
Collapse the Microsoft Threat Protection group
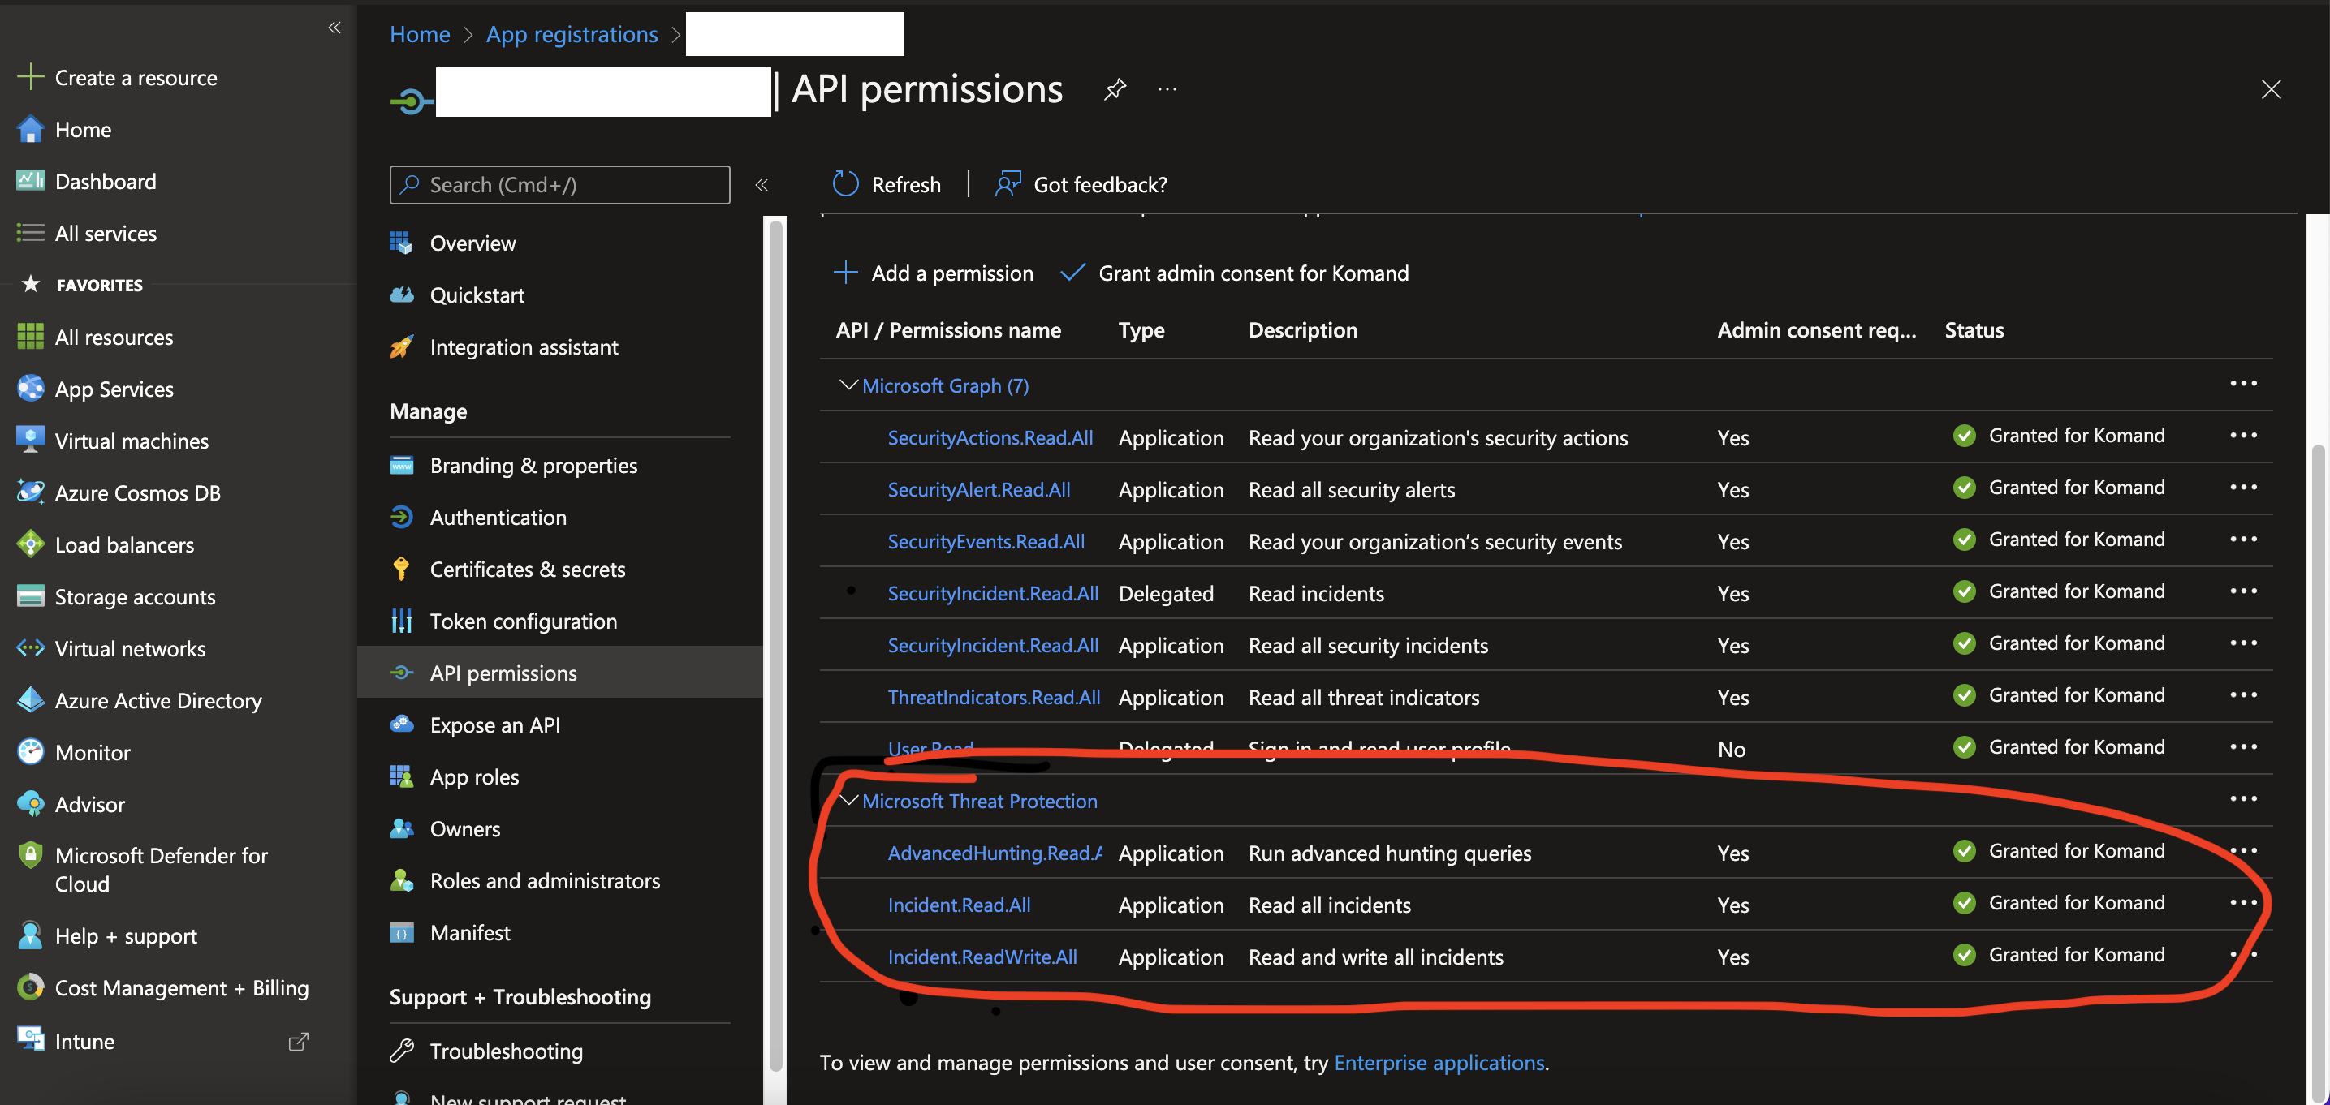[x=848, y=800]
